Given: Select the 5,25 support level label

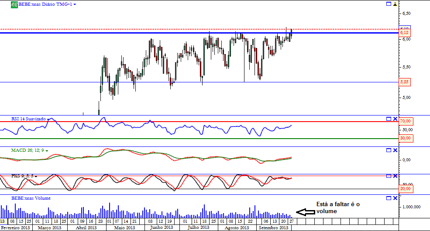Looking at the screenshot, I should (405, 82).
